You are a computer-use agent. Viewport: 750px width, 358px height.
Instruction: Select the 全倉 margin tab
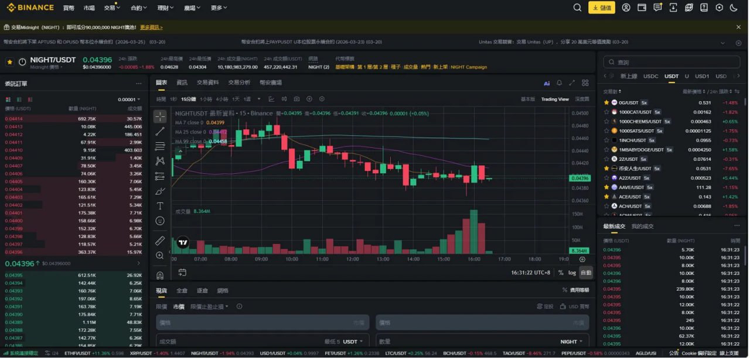[182, 290]
